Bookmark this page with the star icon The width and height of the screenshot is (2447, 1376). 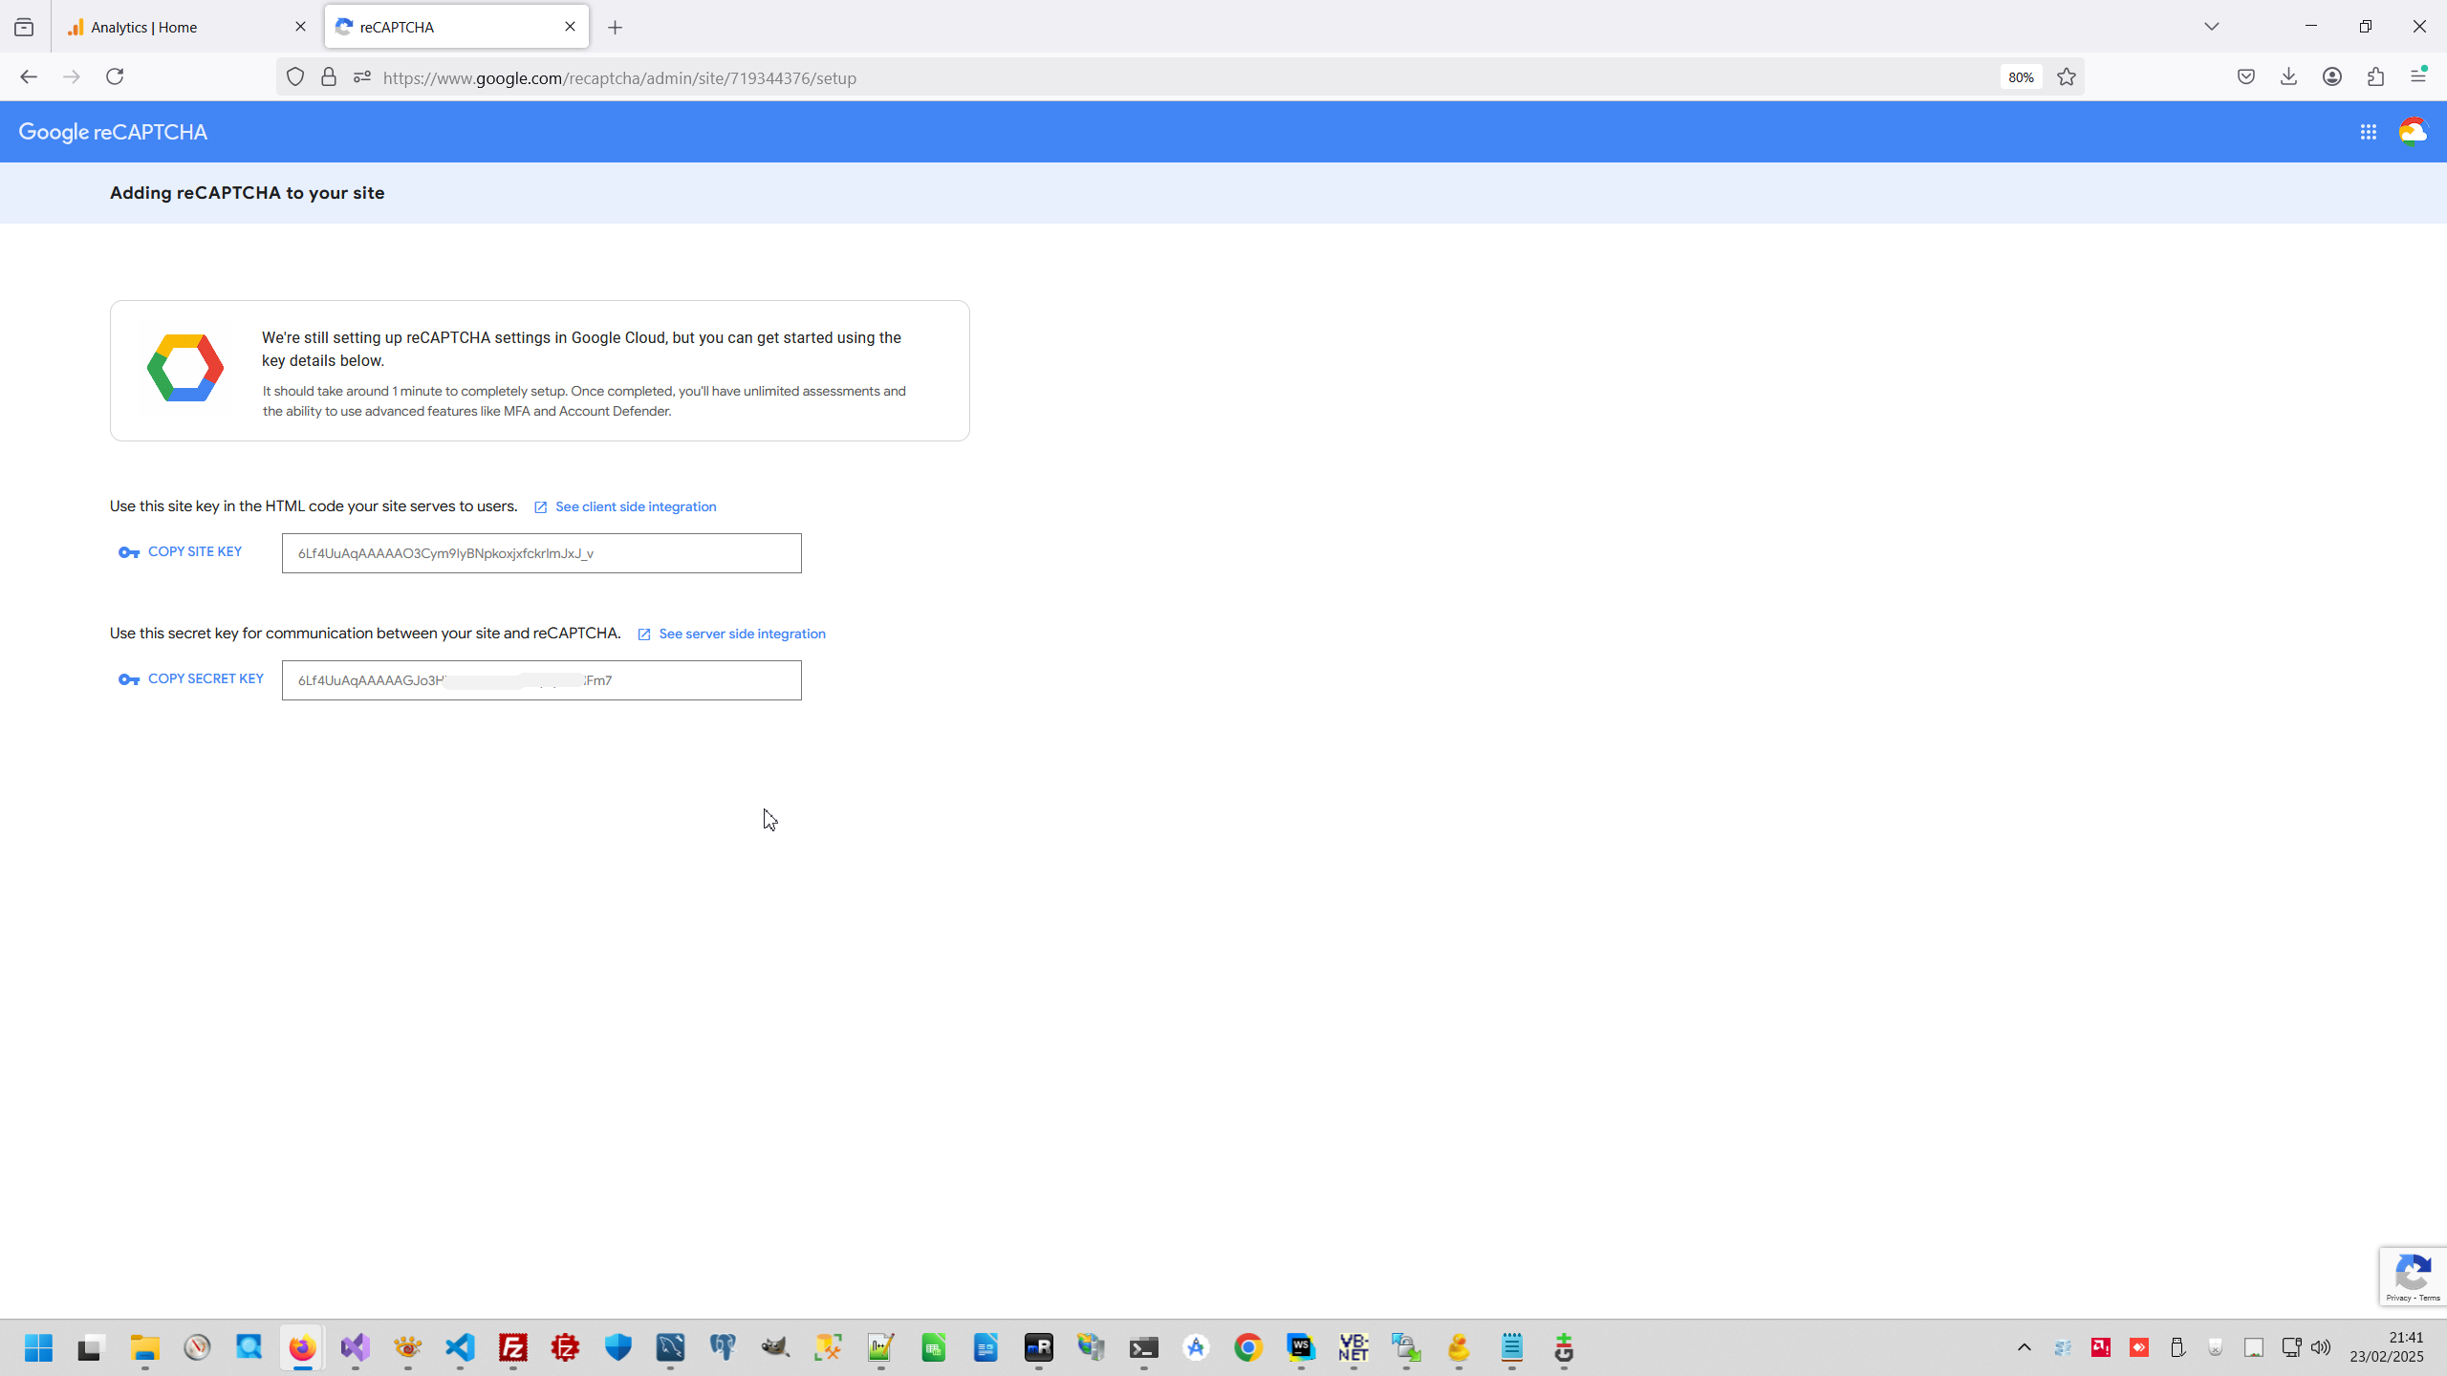pyautogui.click(x=2067, y=77)
